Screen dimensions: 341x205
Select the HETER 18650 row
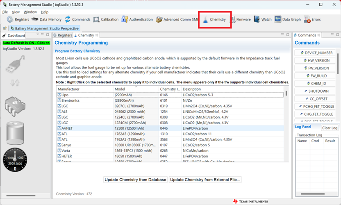(170, 156)
